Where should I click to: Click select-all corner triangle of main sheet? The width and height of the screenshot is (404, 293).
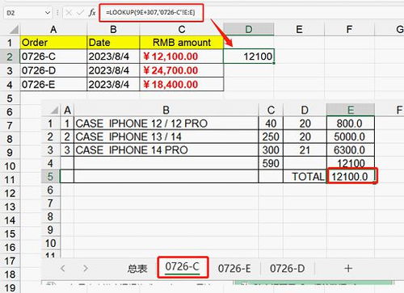point(14,29)
